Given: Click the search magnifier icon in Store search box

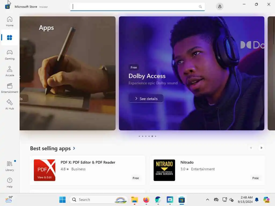Looking at the screenshot, I should (200, 7).
